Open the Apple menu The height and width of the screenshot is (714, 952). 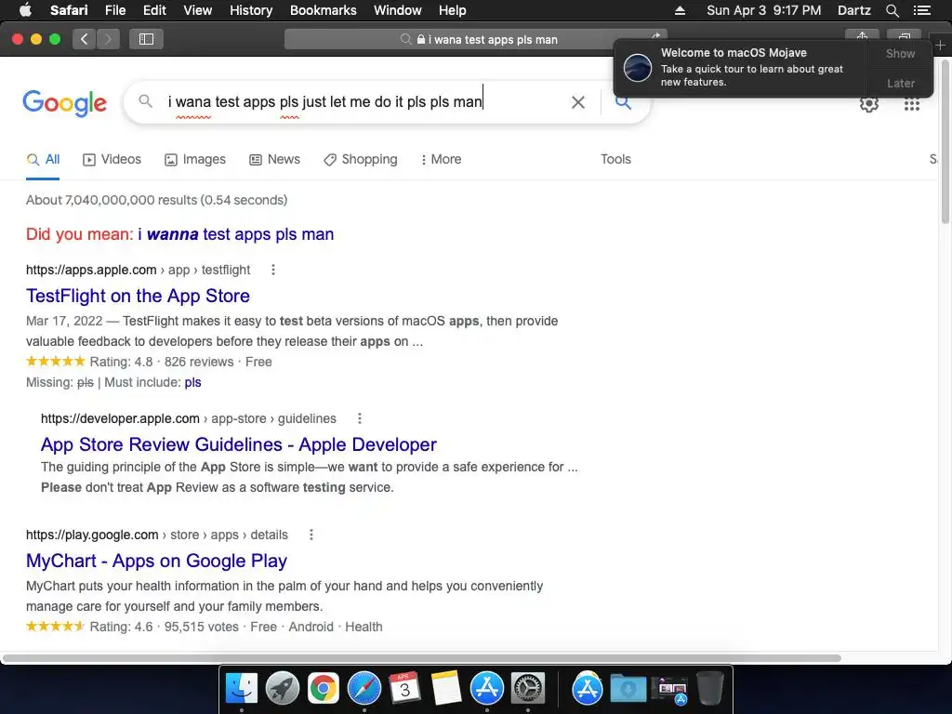25,10
